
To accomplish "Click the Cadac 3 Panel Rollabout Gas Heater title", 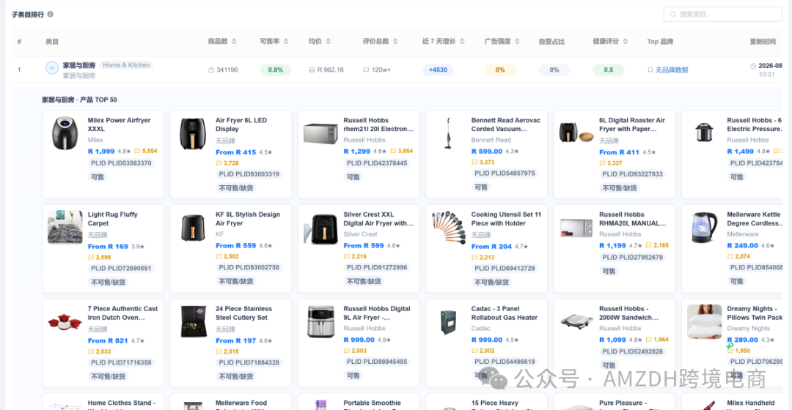I will pos(504,313).
